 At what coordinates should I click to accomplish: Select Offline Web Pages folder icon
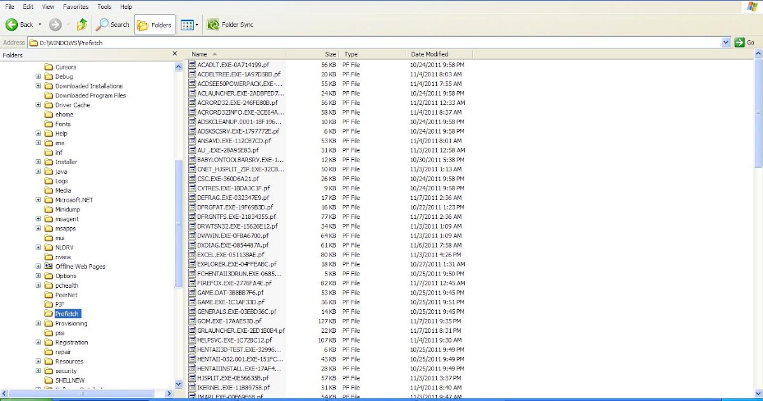(x=48, y=266)
